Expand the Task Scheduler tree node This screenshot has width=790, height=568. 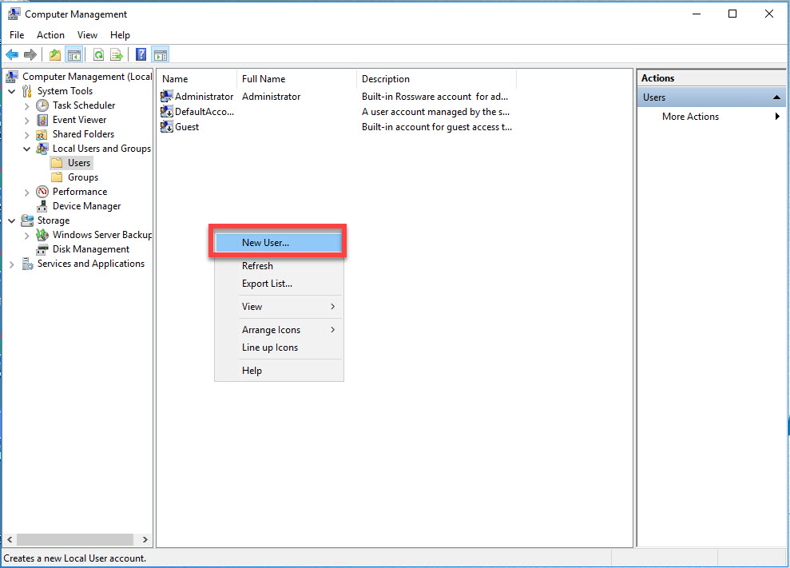coord(27,105)
